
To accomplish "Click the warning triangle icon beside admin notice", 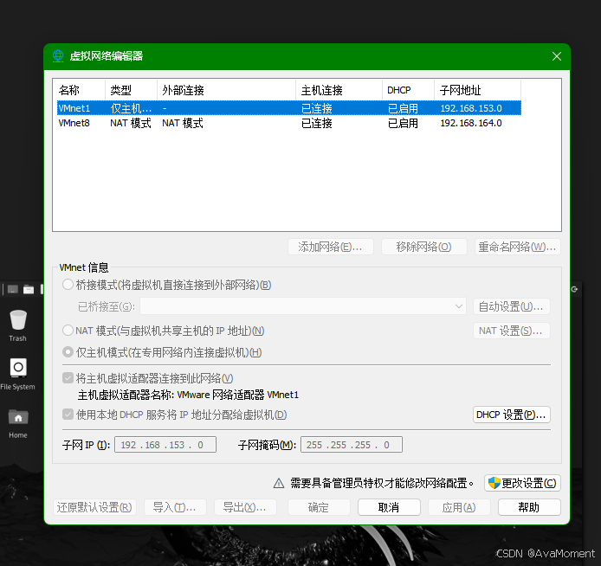I will (279, 483).
